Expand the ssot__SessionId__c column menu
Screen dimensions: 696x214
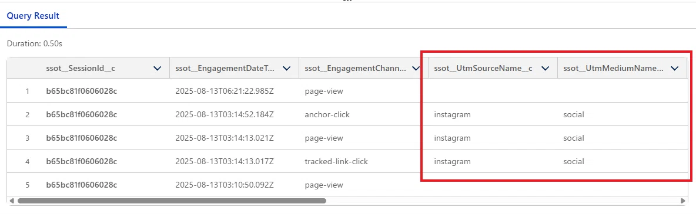pyautogui.click(x=157, y=68)
